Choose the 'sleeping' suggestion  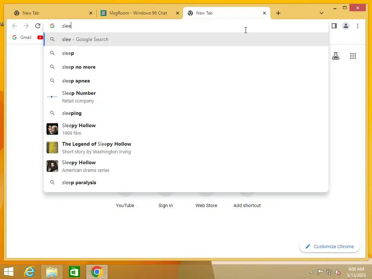[186, 113]
